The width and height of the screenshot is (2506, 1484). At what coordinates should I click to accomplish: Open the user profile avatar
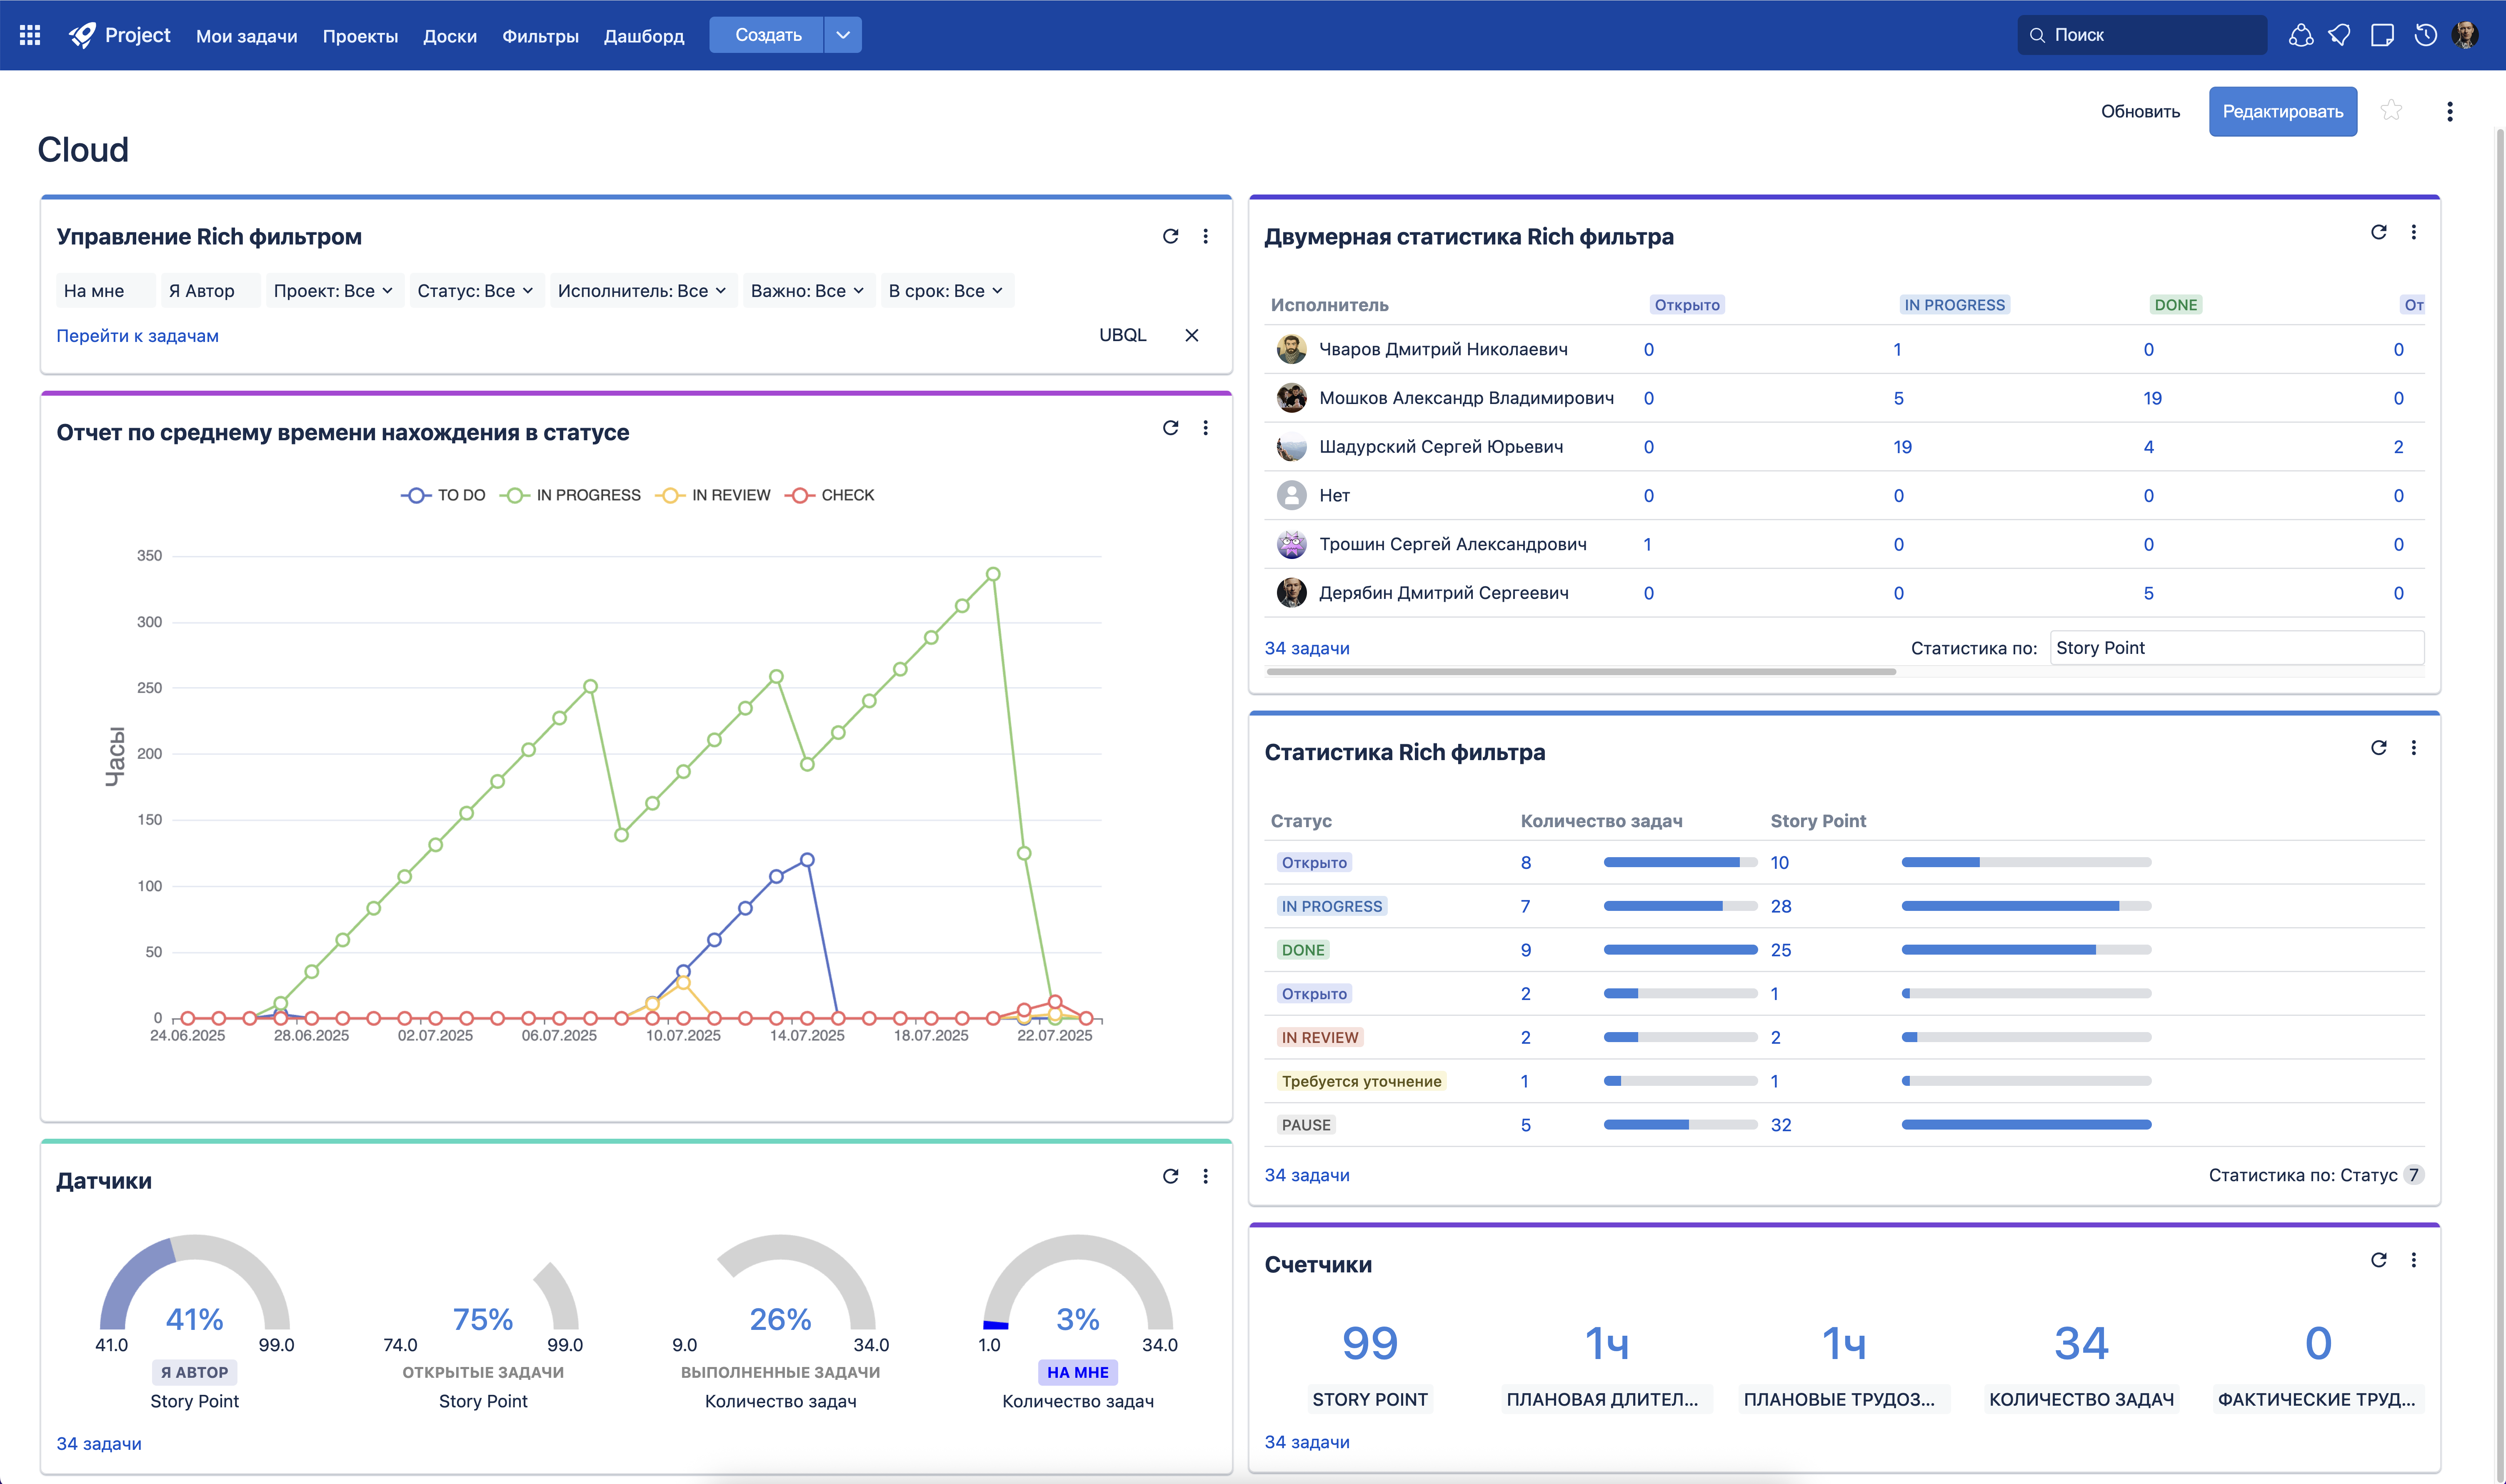point(2465,35)
